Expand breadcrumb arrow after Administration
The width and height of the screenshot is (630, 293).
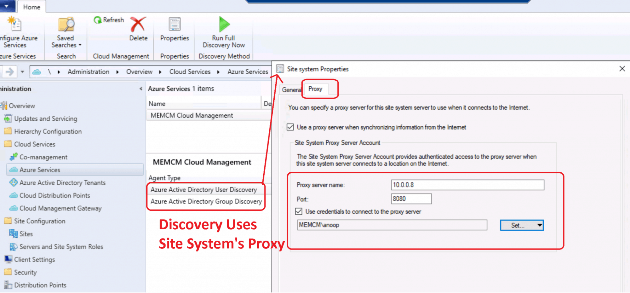[117, 72]
